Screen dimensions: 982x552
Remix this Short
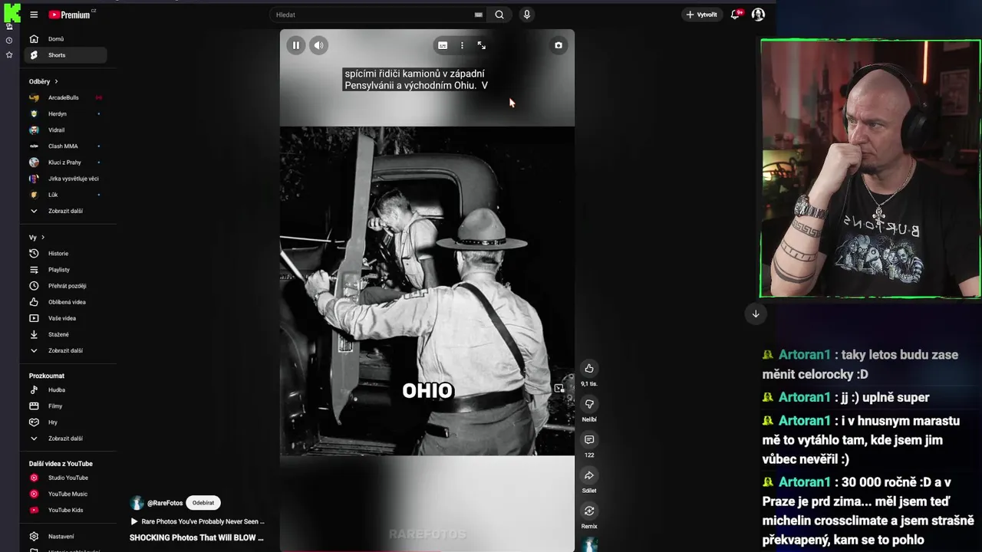click(x=589, y=511)
